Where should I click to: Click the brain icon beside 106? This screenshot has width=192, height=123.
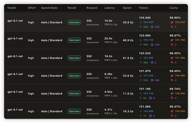pos(152,27)
